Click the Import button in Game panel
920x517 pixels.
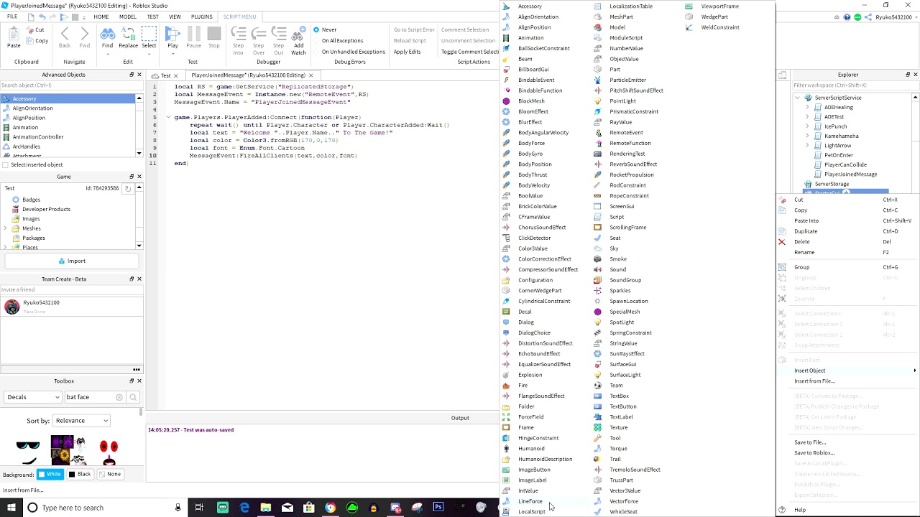[72, 261]
